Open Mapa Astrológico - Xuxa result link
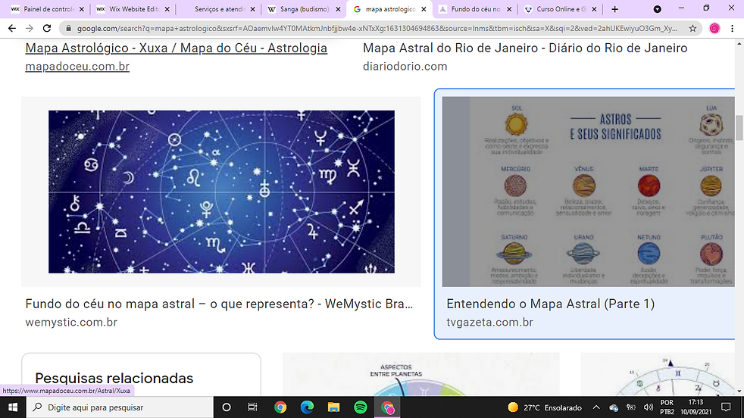This screenshot has height=418, width=744. pos(176,48)
